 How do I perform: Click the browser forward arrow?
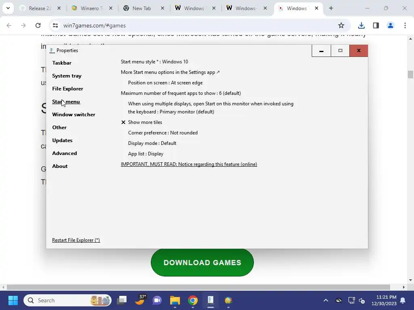(x=23, y=25)
